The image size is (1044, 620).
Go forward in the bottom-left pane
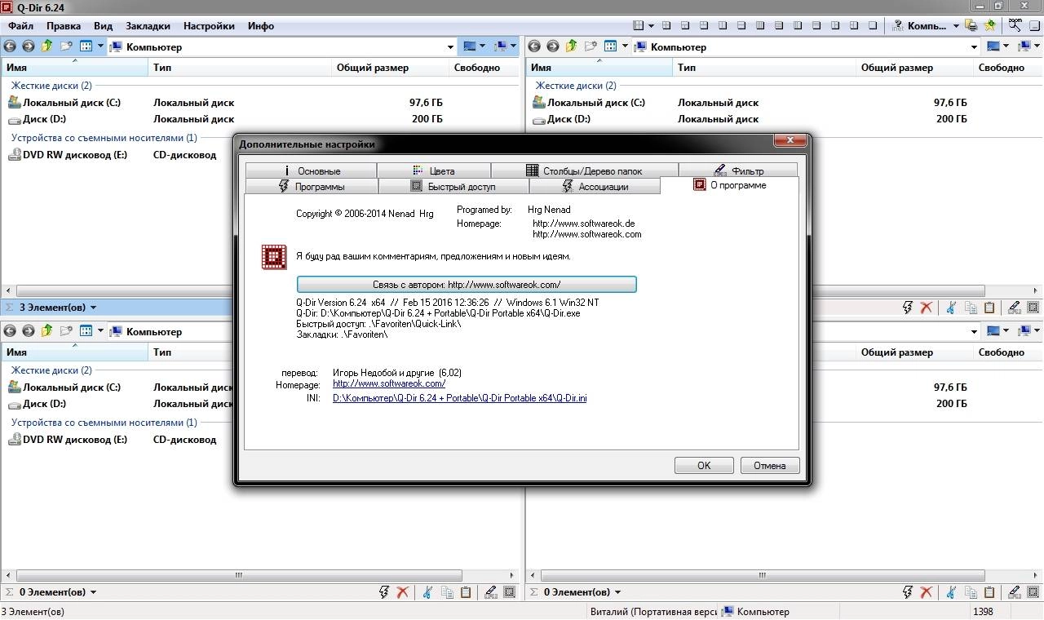click(29, 331)
